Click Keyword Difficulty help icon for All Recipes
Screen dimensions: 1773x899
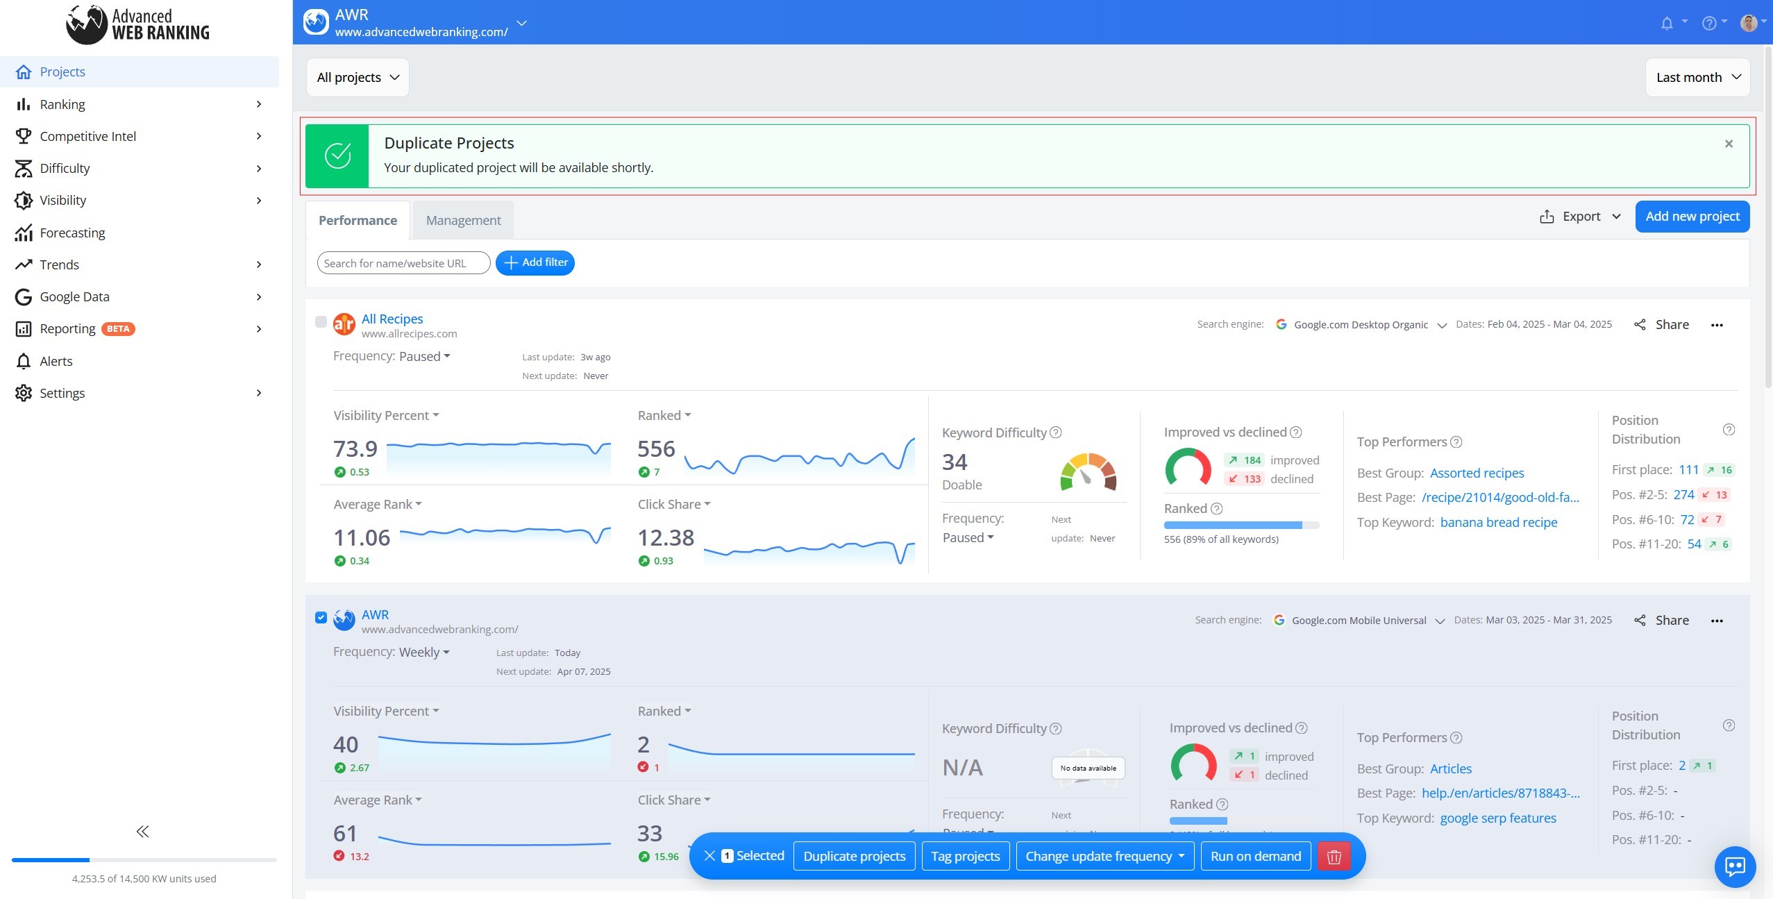point(1056,432)
